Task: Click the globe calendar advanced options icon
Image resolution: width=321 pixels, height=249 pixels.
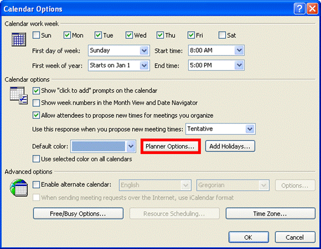Action: pyautogui.click(x=19, y=188)
